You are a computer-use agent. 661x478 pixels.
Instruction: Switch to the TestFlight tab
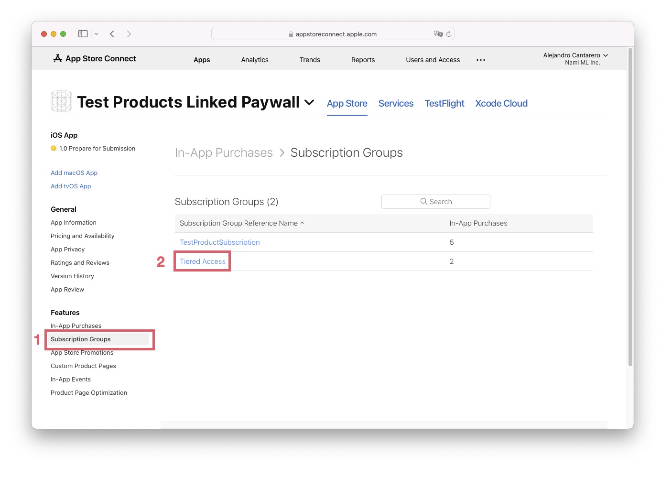[444, 103]
